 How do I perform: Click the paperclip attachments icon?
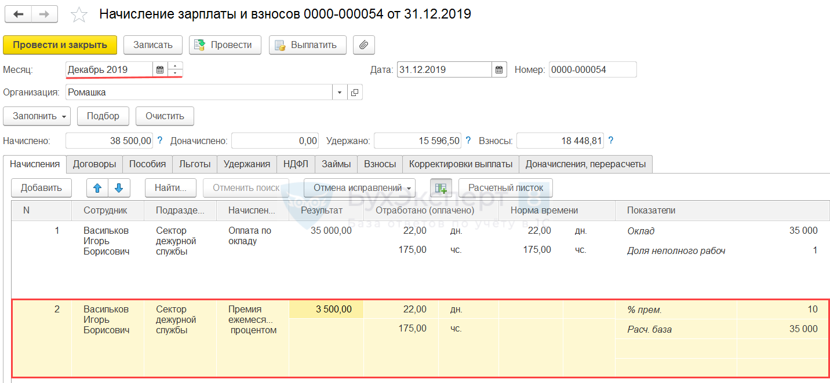pos(364,45)
